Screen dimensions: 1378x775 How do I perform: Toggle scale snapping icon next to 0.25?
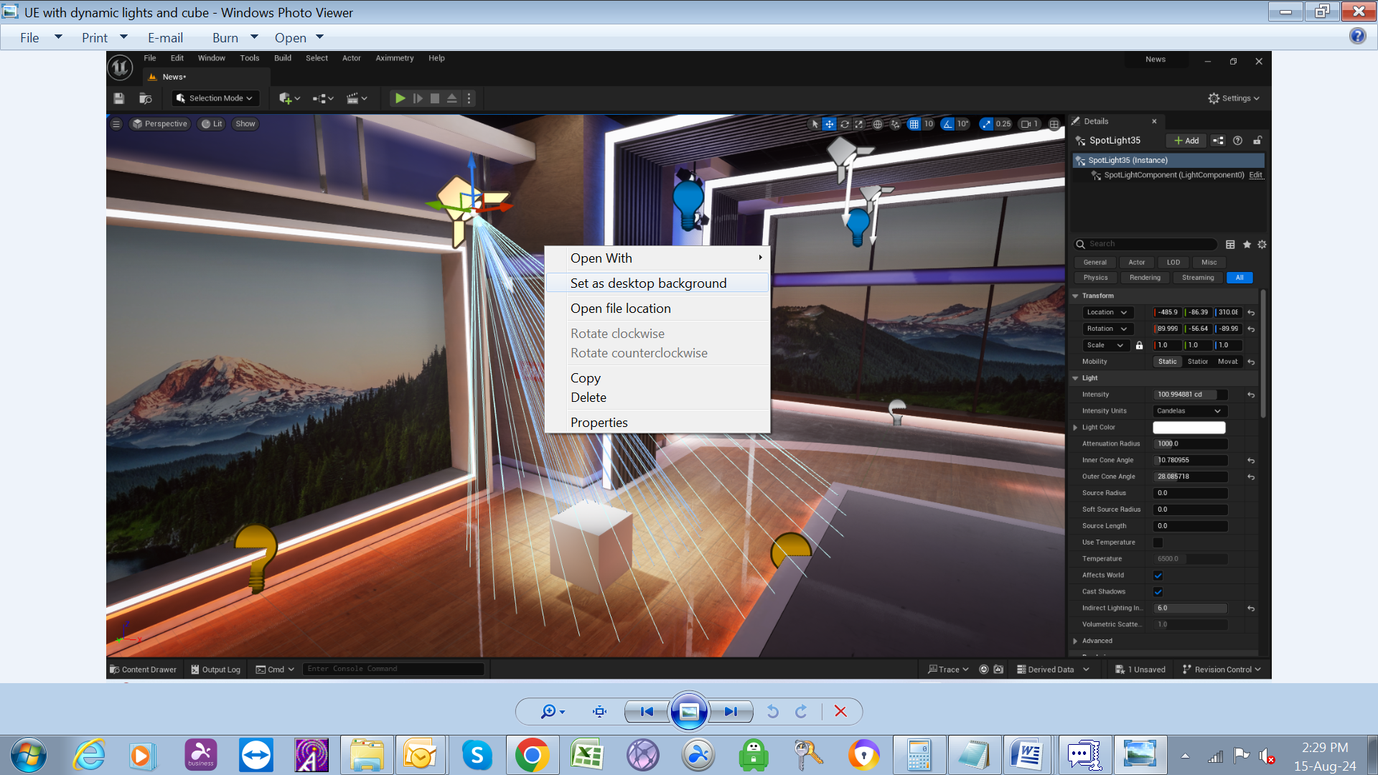click(x=986, y=124)
